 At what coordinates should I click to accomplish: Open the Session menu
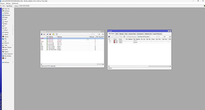2,3
